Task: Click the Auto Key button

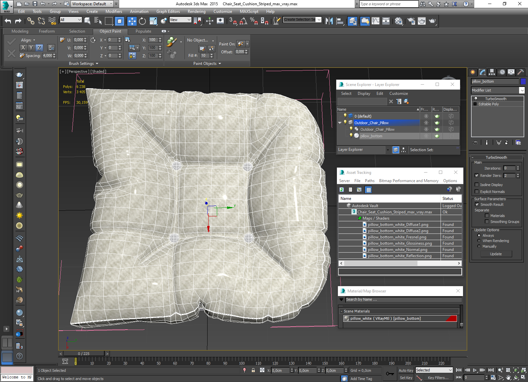Action: [x=406, y=370]
